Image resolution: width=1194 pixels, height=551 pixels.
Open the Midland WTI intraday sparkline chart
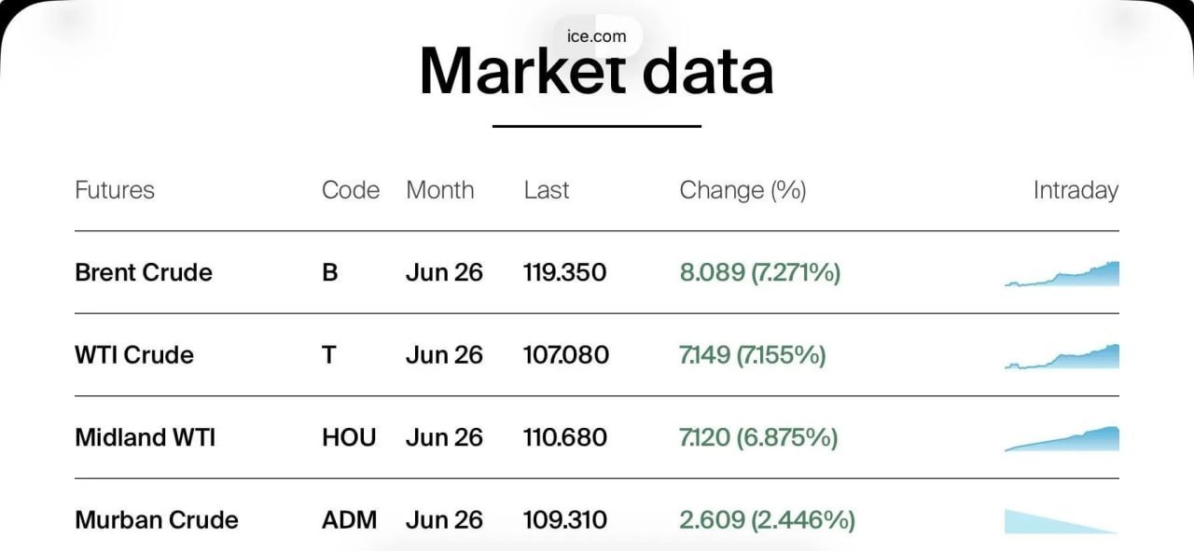pyautogui.click(x=1062, y=439)
